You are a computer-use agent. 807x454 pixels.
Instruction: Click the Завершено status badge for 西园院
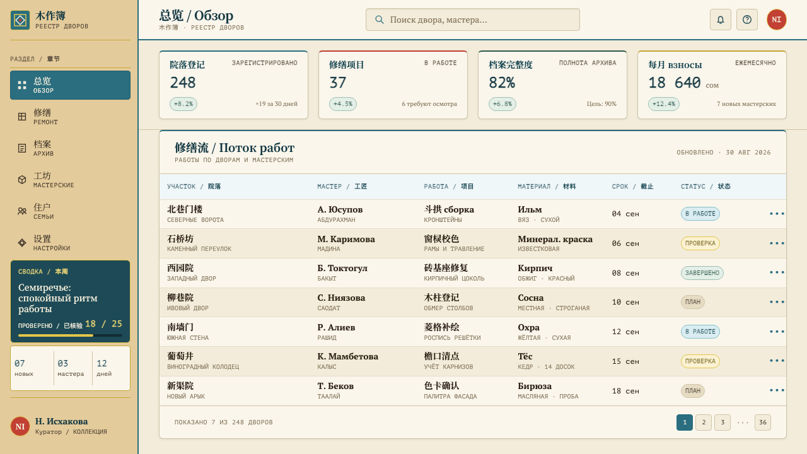pyautogui.click(x=702, y=273)
